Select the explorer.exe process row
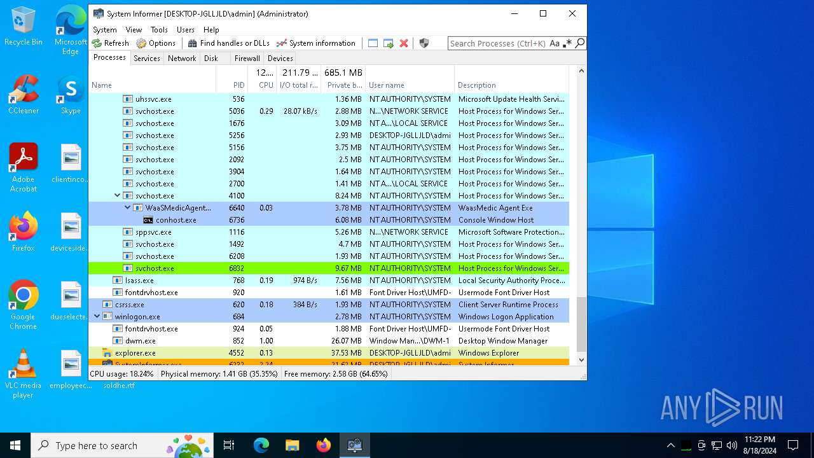 click(329, 353)
